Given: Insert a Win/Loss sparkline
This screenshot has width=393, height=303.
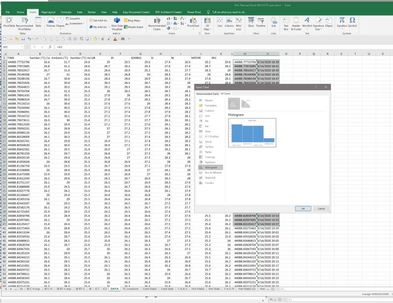Looking at the screenshot, I should click(239, 24).
